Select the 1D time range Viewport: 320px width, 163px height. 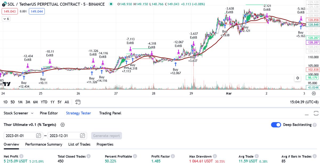point(5,102)
